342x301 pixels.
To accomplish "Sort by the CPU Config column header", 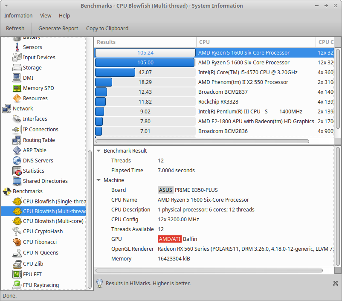I will (325, 42).
